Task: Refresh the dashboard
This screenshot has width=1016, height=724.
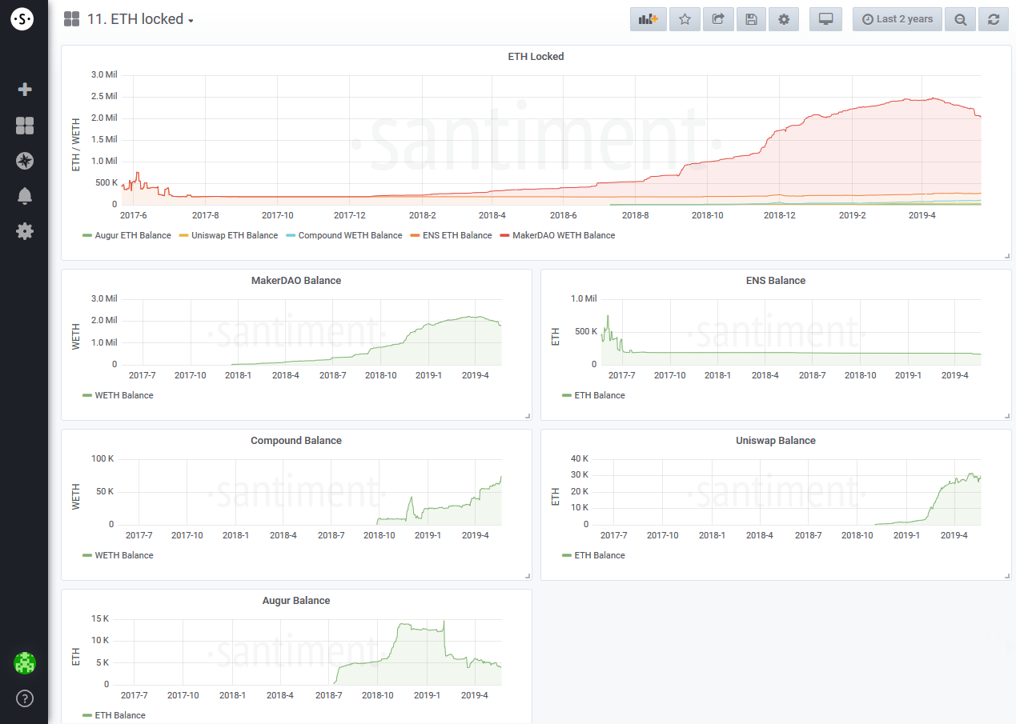Action: (994, 19)
